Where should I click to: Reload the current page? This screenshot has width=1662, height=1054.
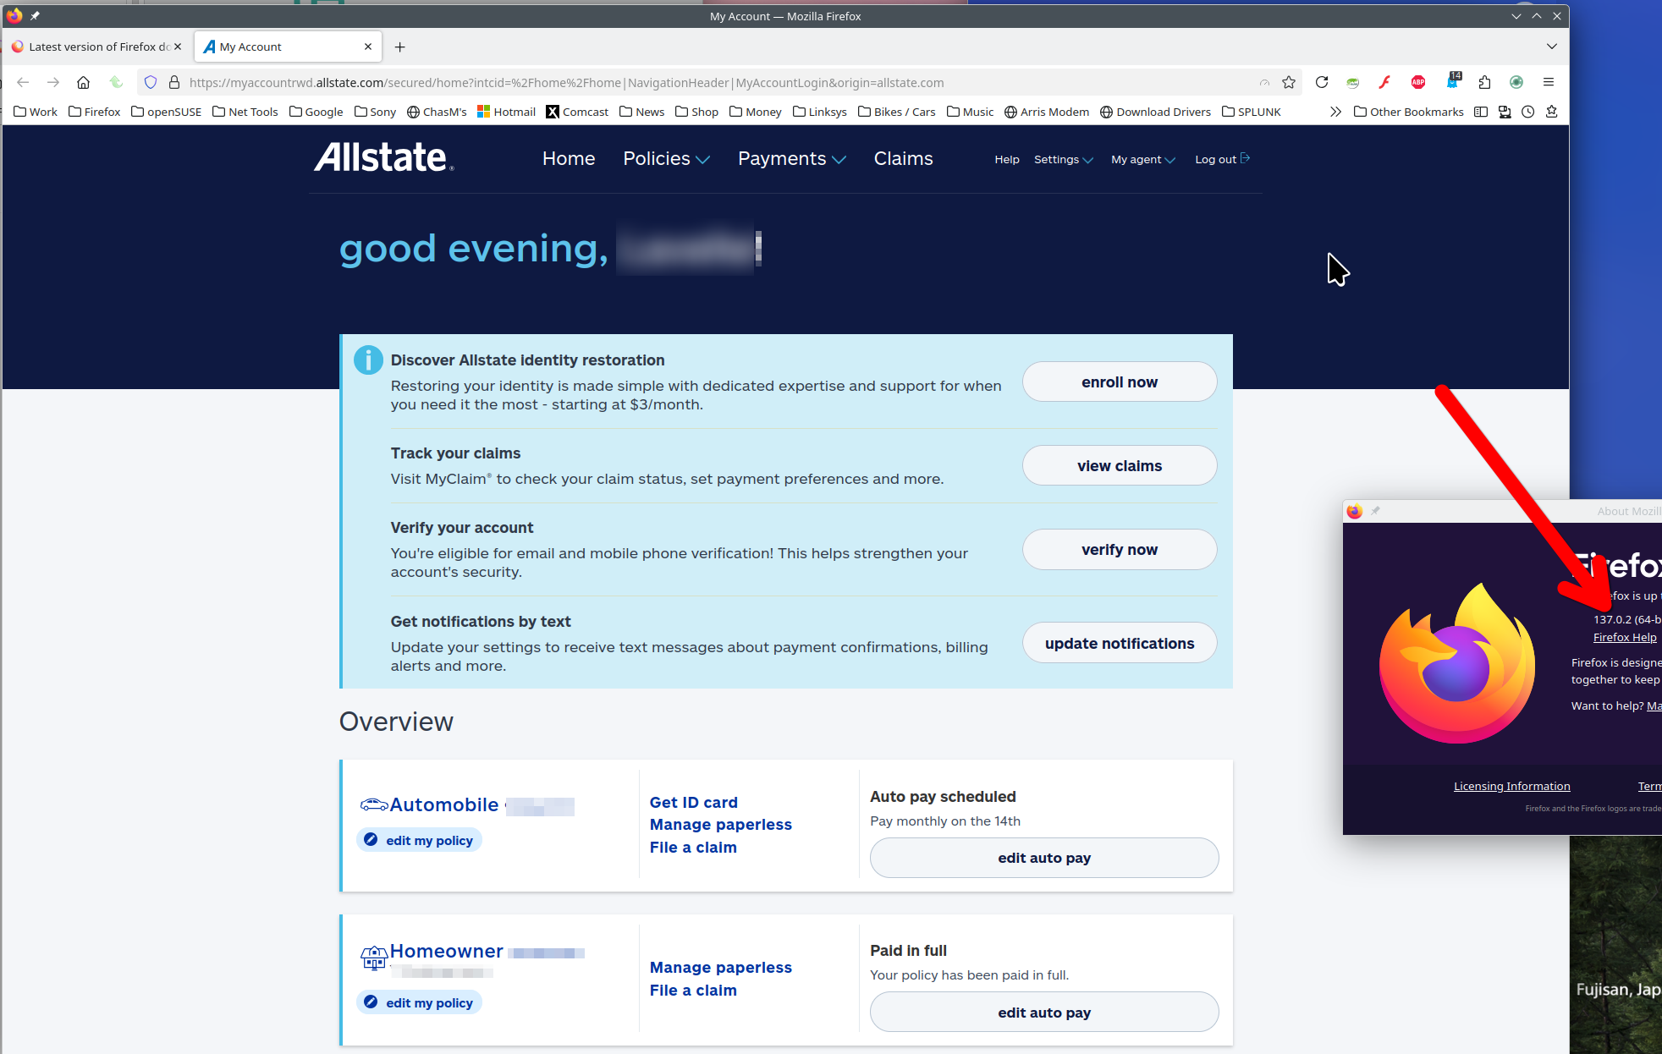(1322, 82)
